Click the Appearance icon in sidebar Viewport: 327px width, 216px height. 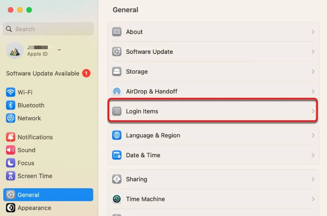click(10, 208)
